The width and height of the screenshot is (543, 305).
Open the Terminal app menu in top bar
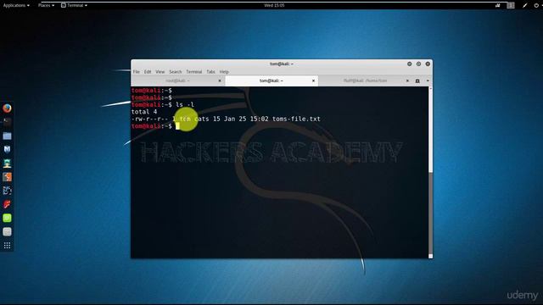click(x=74, y=5)
